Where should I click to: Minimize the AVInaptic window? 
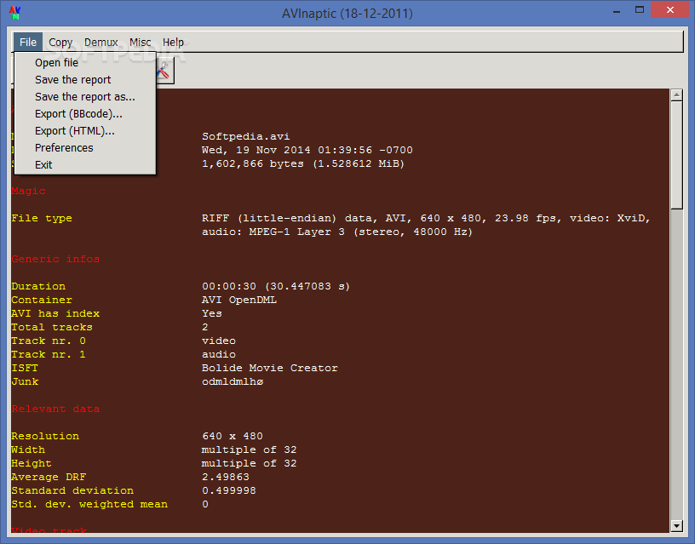[x=616, y=11]
